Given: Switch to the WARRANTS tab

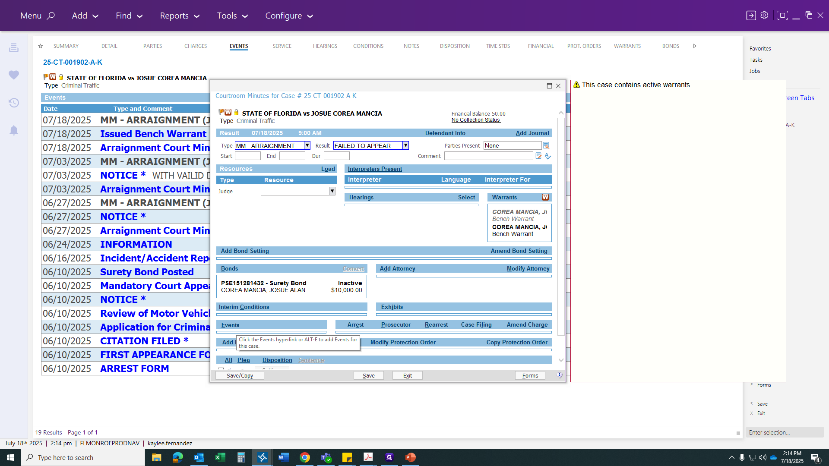Looking at the screenshot, I should (x=627, y=46).
